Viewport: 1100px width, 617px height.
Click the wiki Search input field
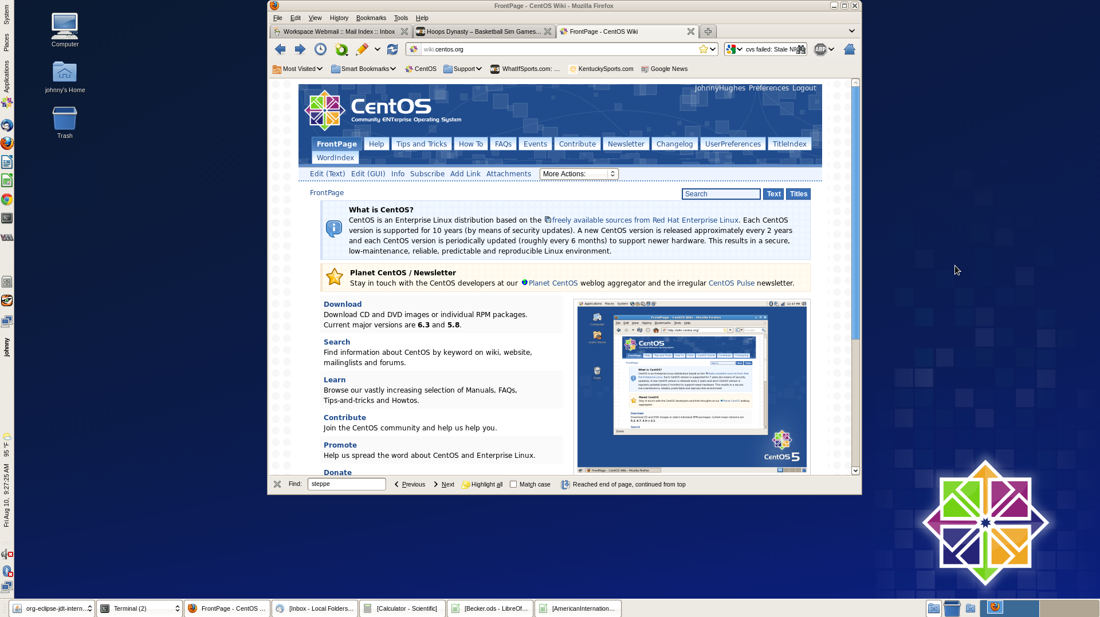tap(721, 194)
